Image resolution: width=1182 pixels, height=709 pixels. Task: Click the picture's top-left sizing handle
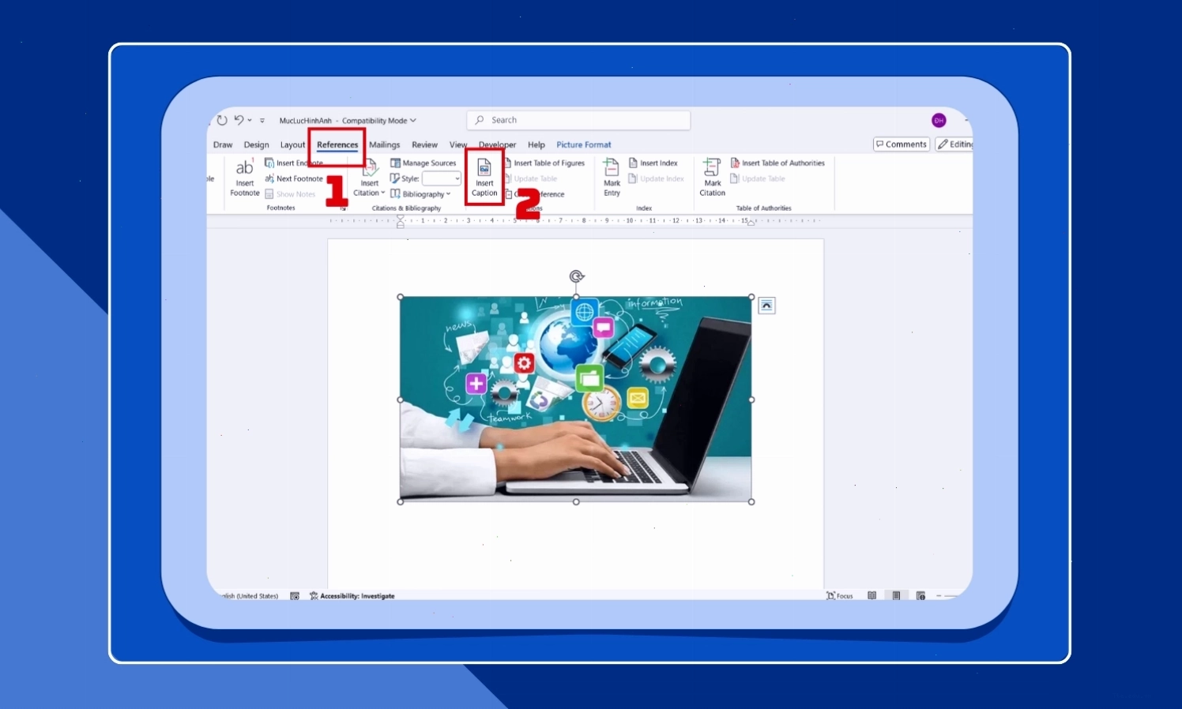(401, 297)
